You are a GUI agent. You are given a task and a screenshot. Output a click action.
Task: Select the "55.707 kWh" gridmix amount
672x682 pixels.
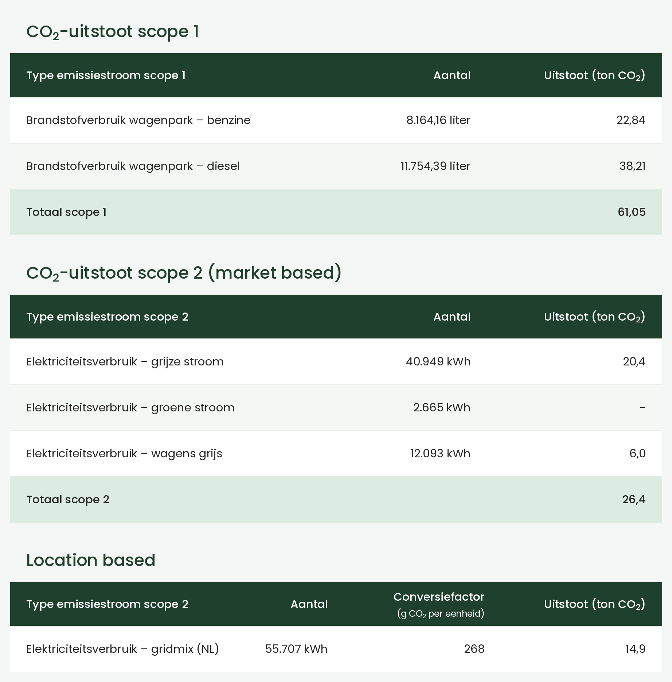tap(296, 649)
